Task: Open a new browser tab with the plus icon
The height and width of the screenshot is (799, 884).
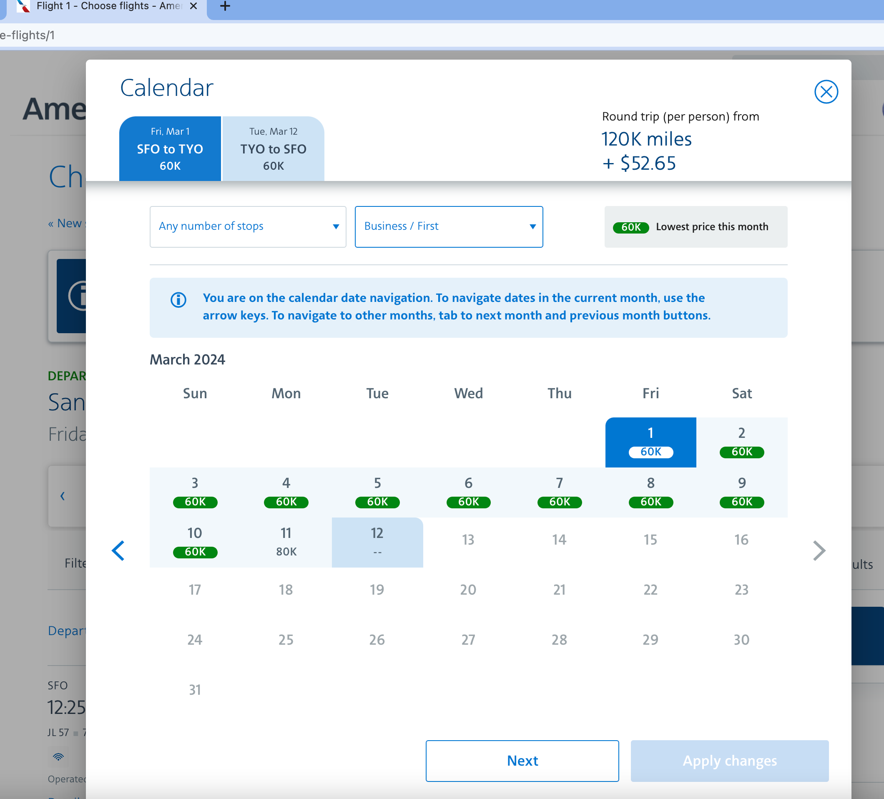Action: [x=224, y=6]
